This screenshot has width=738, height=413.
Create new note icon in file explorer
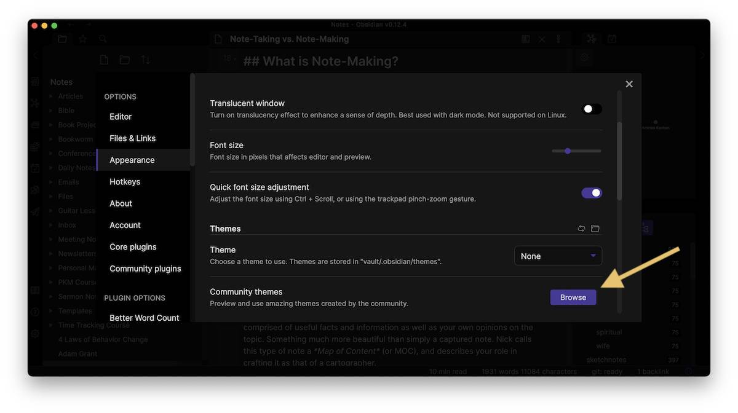104,60
